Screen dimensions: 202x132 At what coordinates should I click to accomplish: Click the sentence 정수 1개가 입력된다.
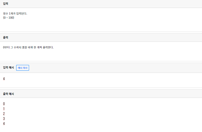coord(15,14)
